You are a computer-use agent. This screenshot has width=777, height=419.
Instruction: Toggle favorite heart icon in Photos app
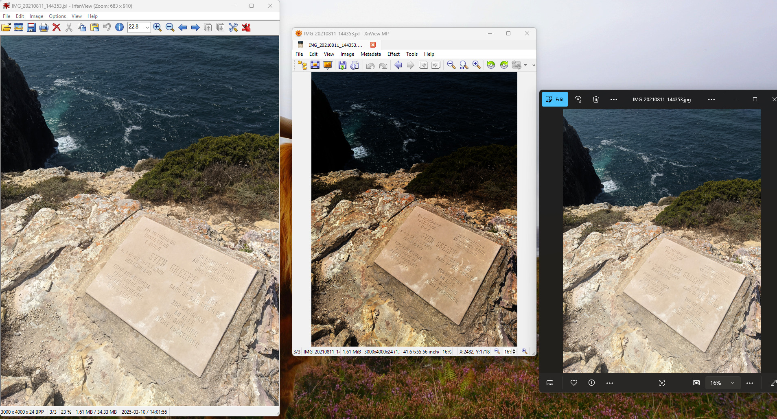[x=574, y=383]
